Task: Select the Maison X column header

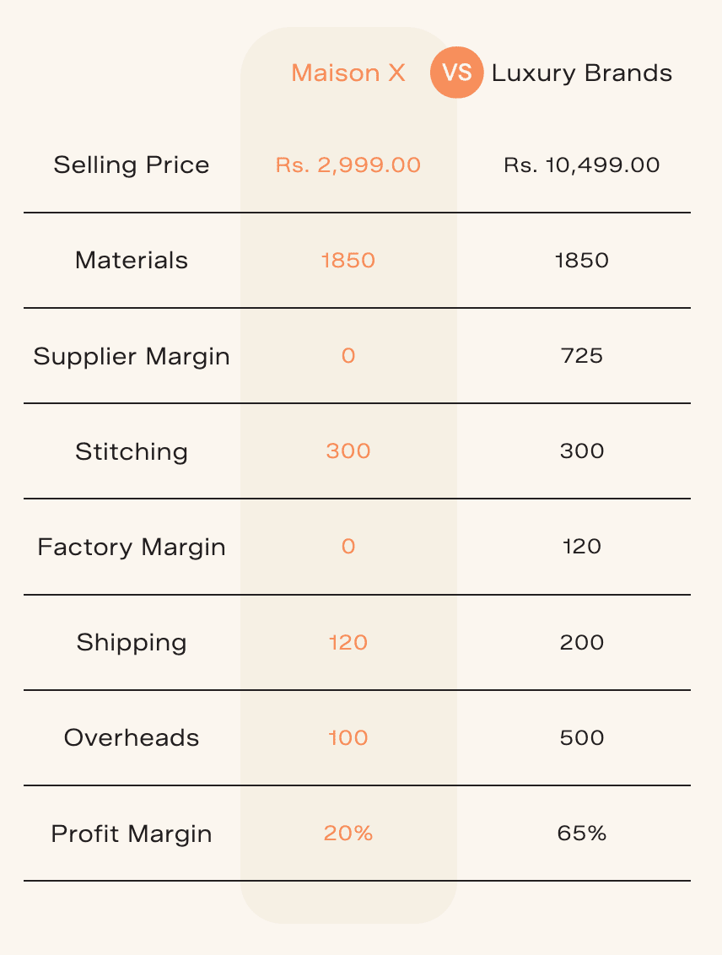Action: (348, 73)
